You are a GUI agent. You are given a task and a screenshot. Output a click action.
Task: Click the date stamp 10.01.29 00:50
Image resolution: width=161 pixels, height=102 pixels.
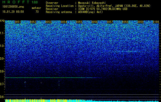[x=13, y=12]
